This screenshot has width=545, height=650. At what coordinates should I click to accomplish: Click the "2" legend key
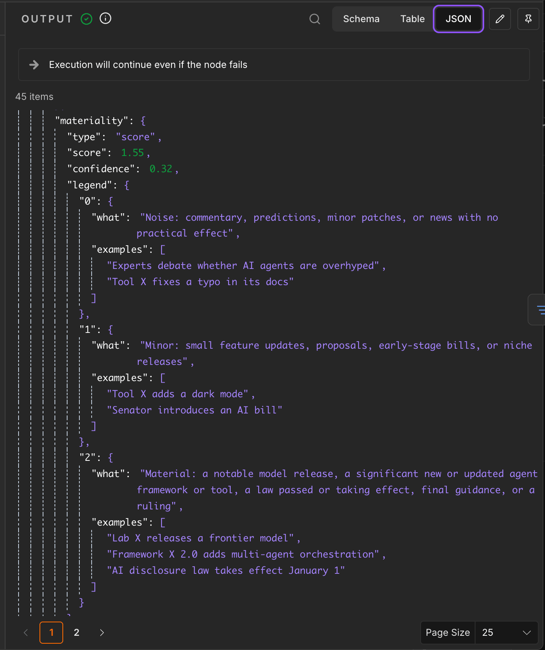pyautogui.click(x=87, y=458)
